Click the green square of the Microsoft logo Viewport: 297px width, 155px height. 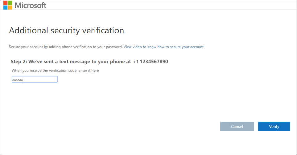pyautogui.click(x=10, y=3)
